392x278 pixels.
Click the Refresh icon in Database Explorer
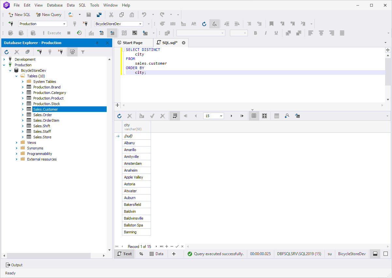tap(7, 52)
